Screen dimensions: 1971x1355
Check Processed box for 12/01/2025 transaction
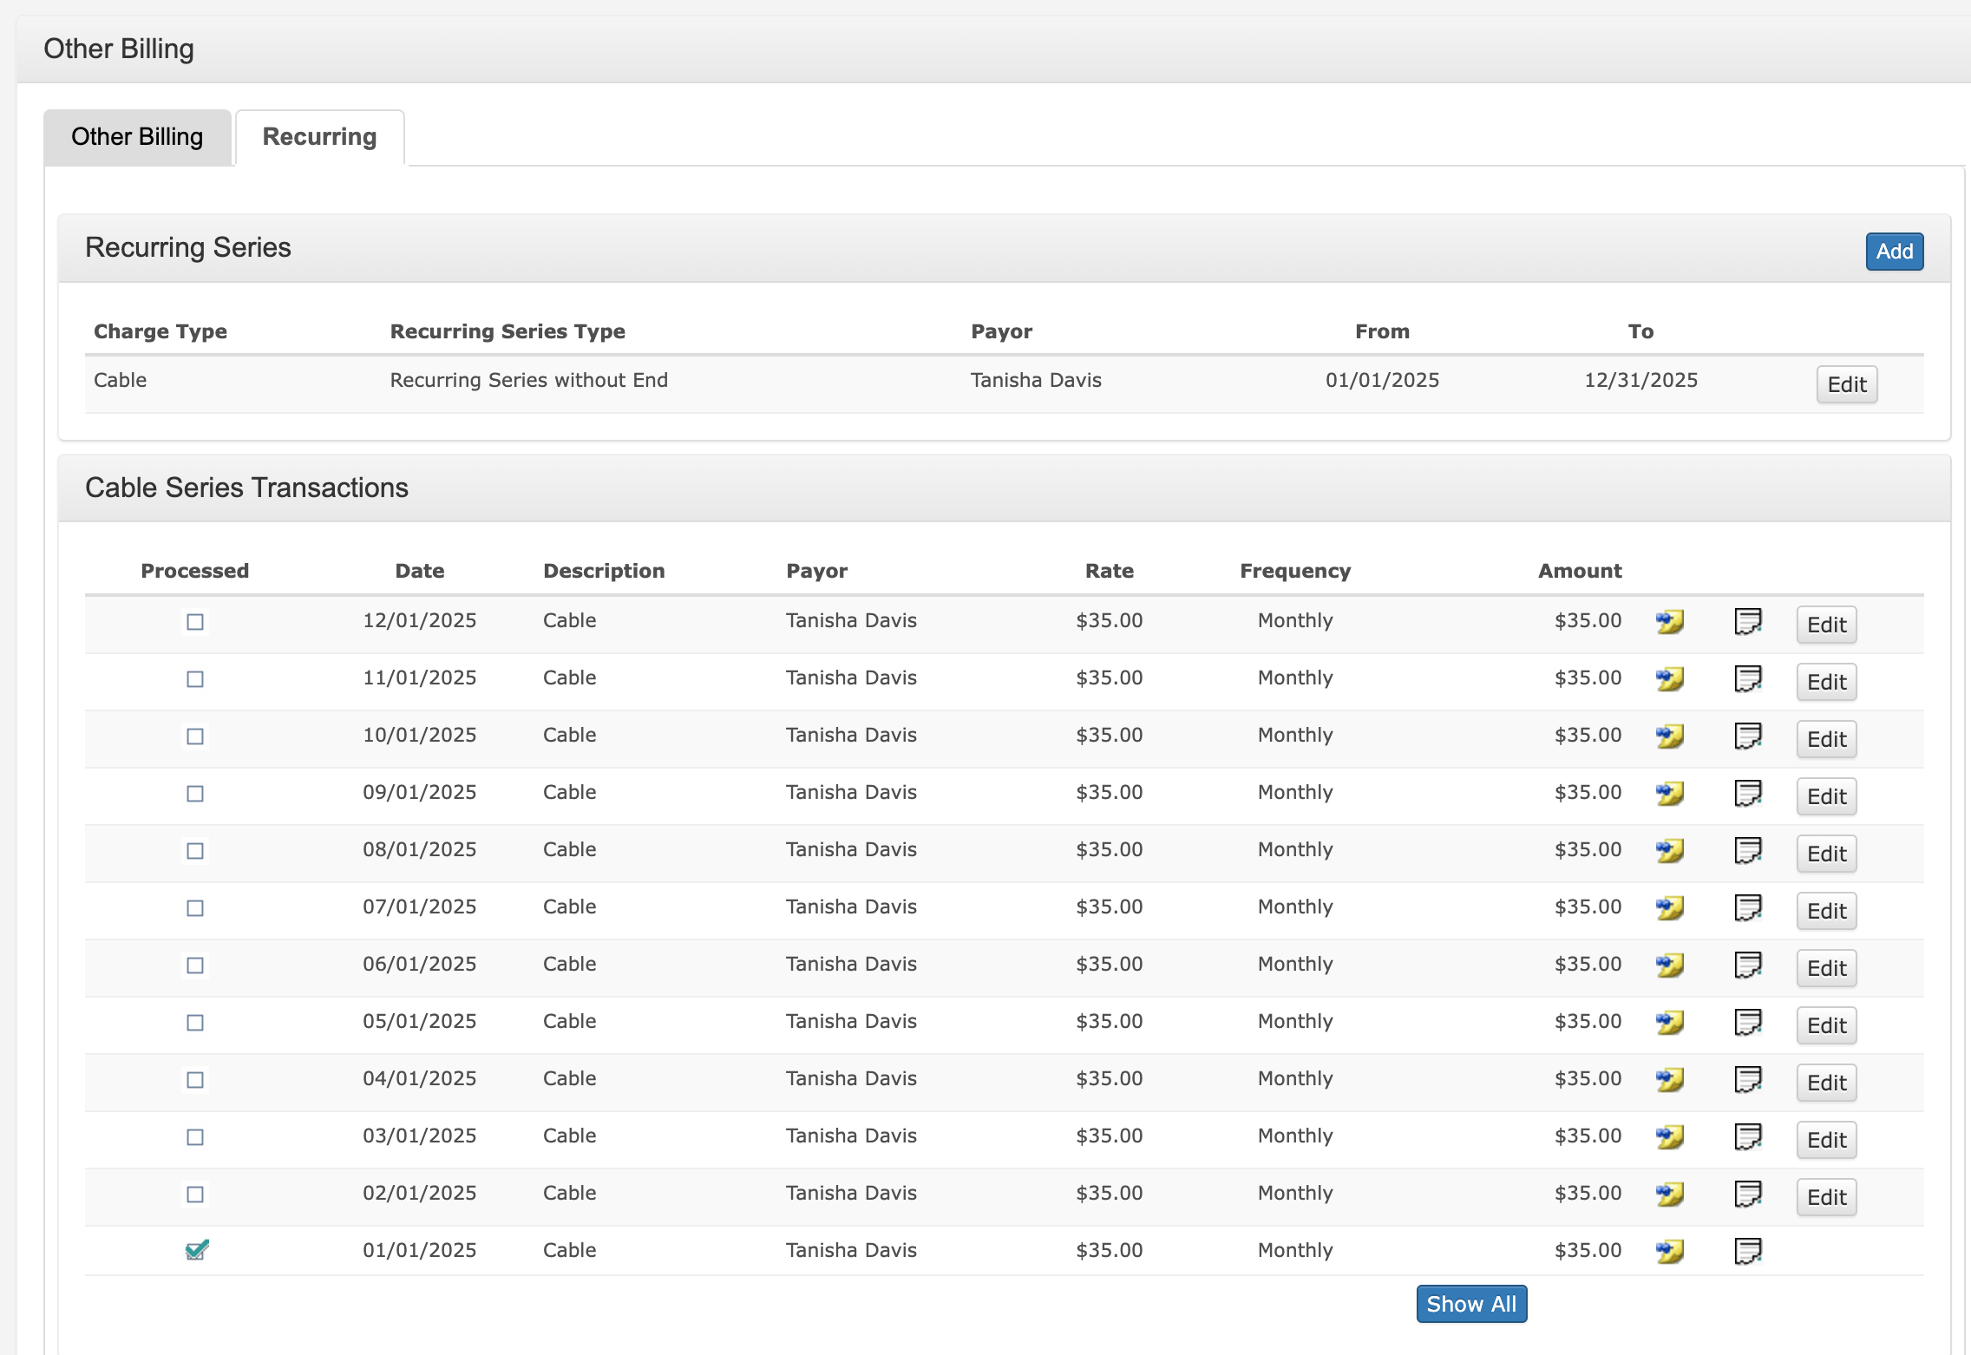[x=195, y=622]
